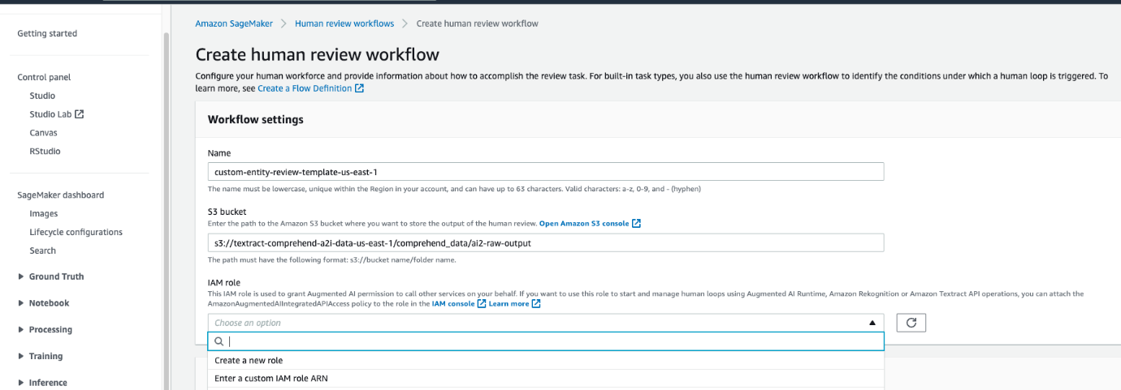
Task: Click the refresh IAM roles icon button
Action: click(911, 323)
